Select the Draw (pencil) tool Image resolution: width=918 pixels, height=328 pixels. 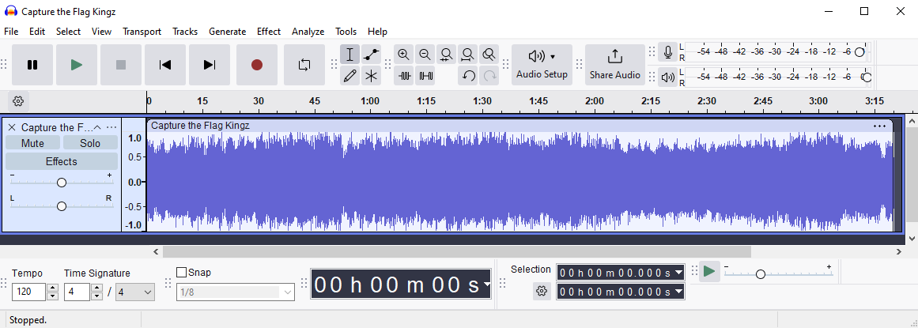click(x=349, y=76)
